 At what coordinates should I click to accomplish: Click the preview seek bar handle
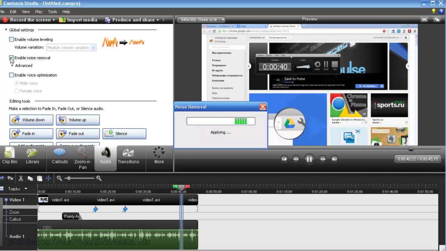coord(411,149)
